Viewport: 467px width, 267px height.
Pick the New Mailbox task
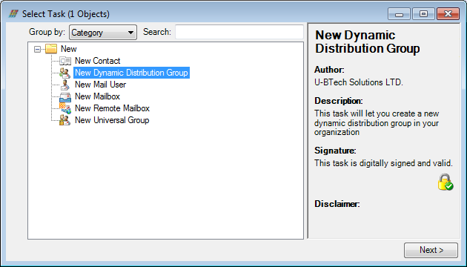(97, 96)
